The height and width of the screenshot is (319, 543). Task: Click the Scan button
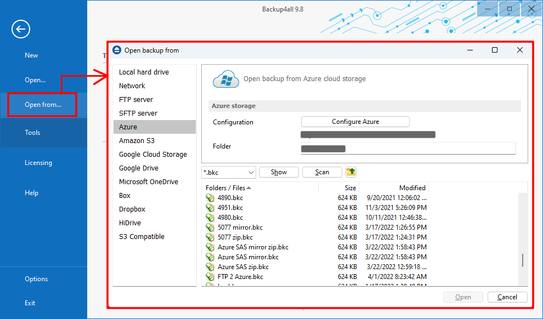click(322, 172)
